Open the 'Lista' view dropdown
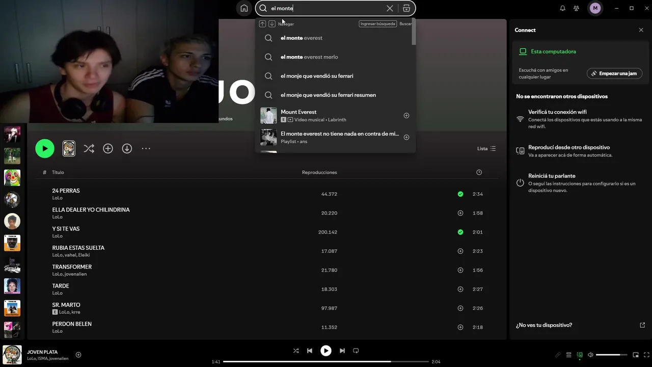 pos(486,148)
